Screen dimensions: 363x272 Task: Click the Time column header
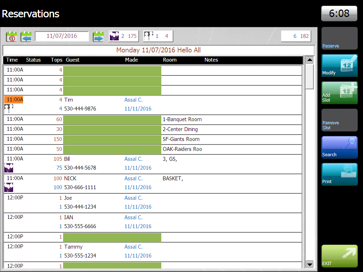(x=12, y=60)
